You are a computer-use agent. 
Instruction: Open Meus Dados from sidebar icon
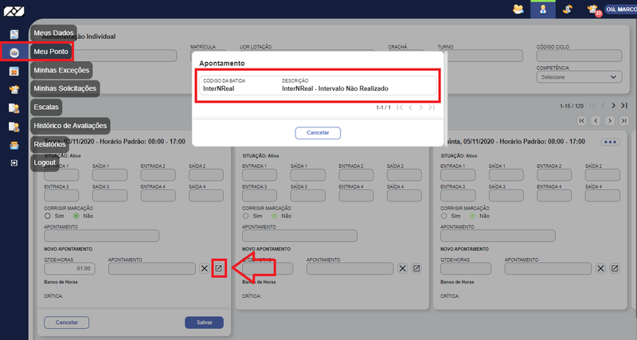pyautogui.click(x=14, y=34)
